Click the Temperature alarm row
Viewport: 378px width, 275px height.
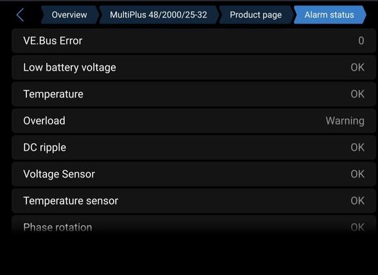coord(194,94)
